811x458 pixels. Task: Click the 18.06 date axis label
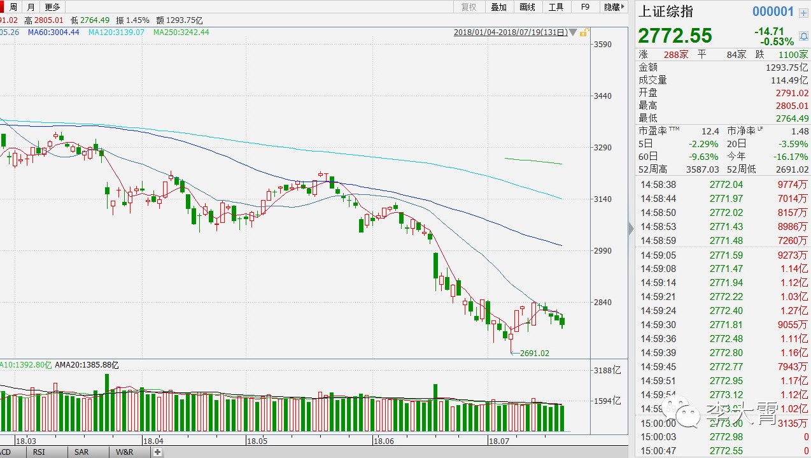[x=384, y=441]
